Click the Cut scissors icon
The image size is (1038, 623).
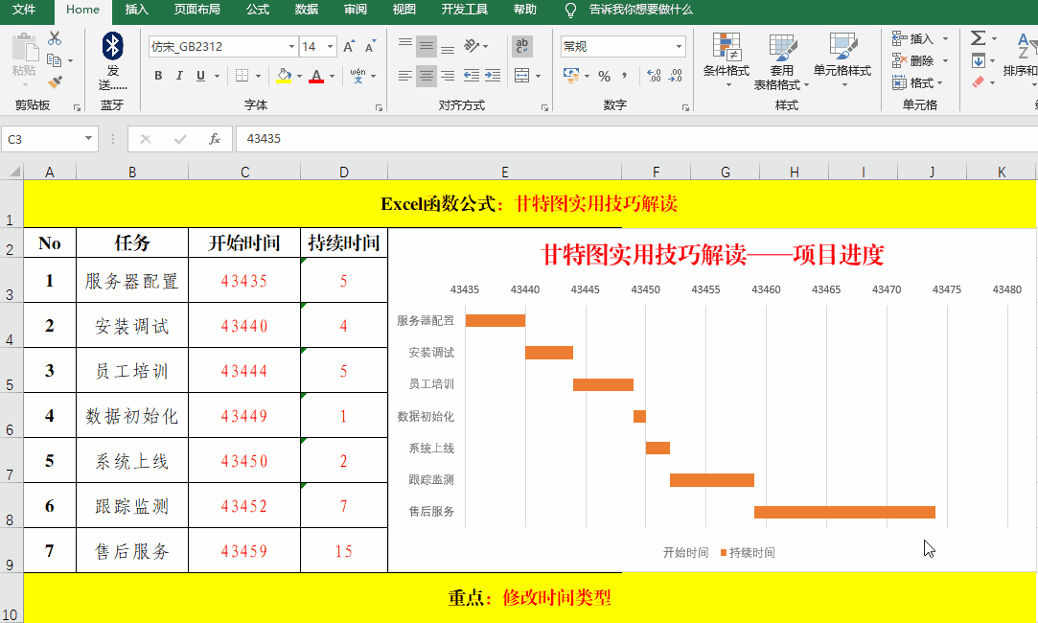[x=55, y=38]
